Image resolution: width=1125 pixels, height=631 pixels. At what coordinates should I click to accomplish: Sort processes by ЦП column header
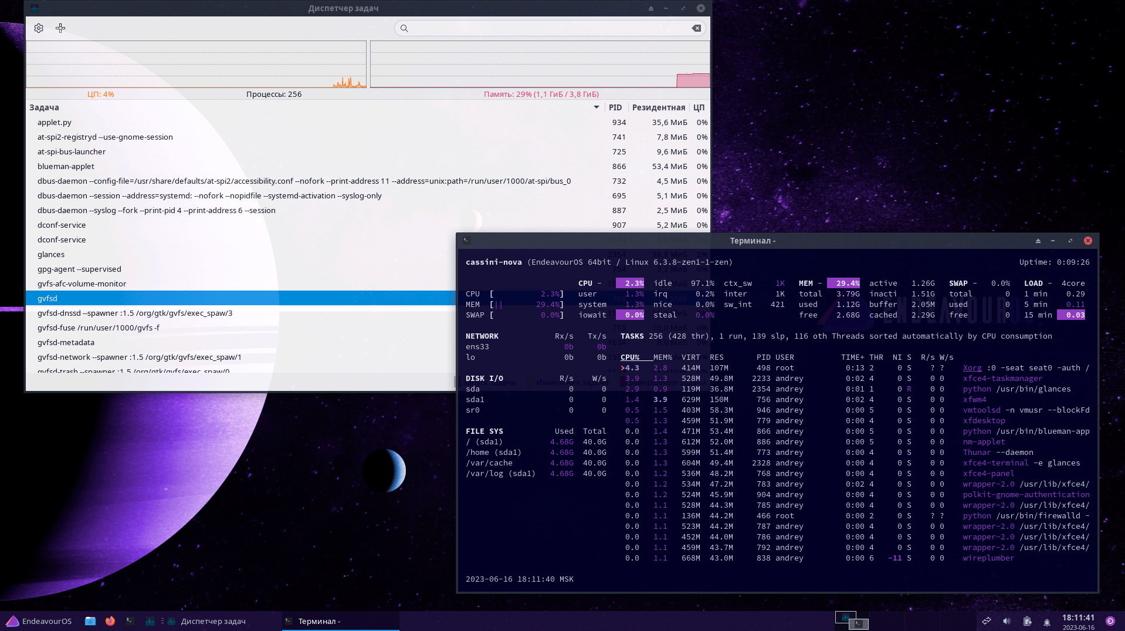click(699, 107)
